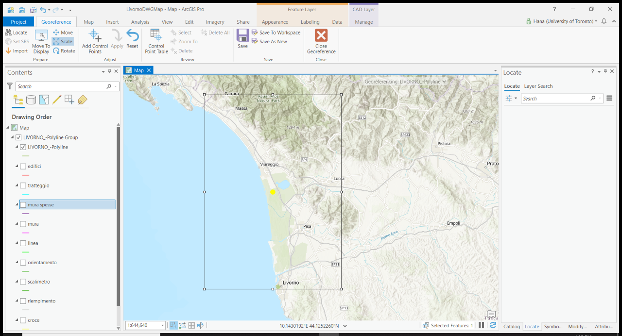Toggle the grid in the status bar

point(191,325)
